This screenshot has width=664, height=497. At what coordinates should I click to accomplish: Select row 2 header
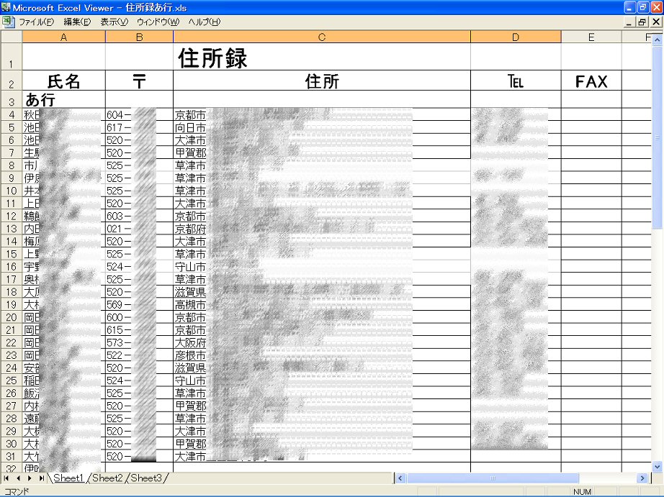pos(11,83)
